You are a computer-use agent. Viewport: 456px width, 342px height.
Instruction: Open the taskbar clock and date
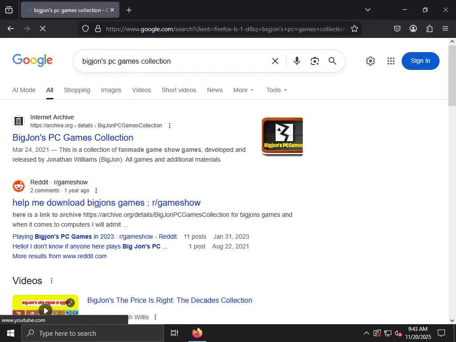pos(418,333)
